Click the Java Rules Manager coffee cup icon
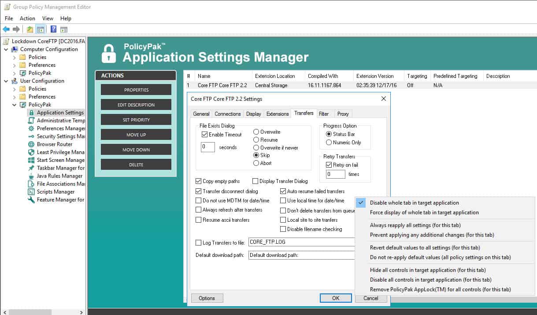 [x=31, y=176]
